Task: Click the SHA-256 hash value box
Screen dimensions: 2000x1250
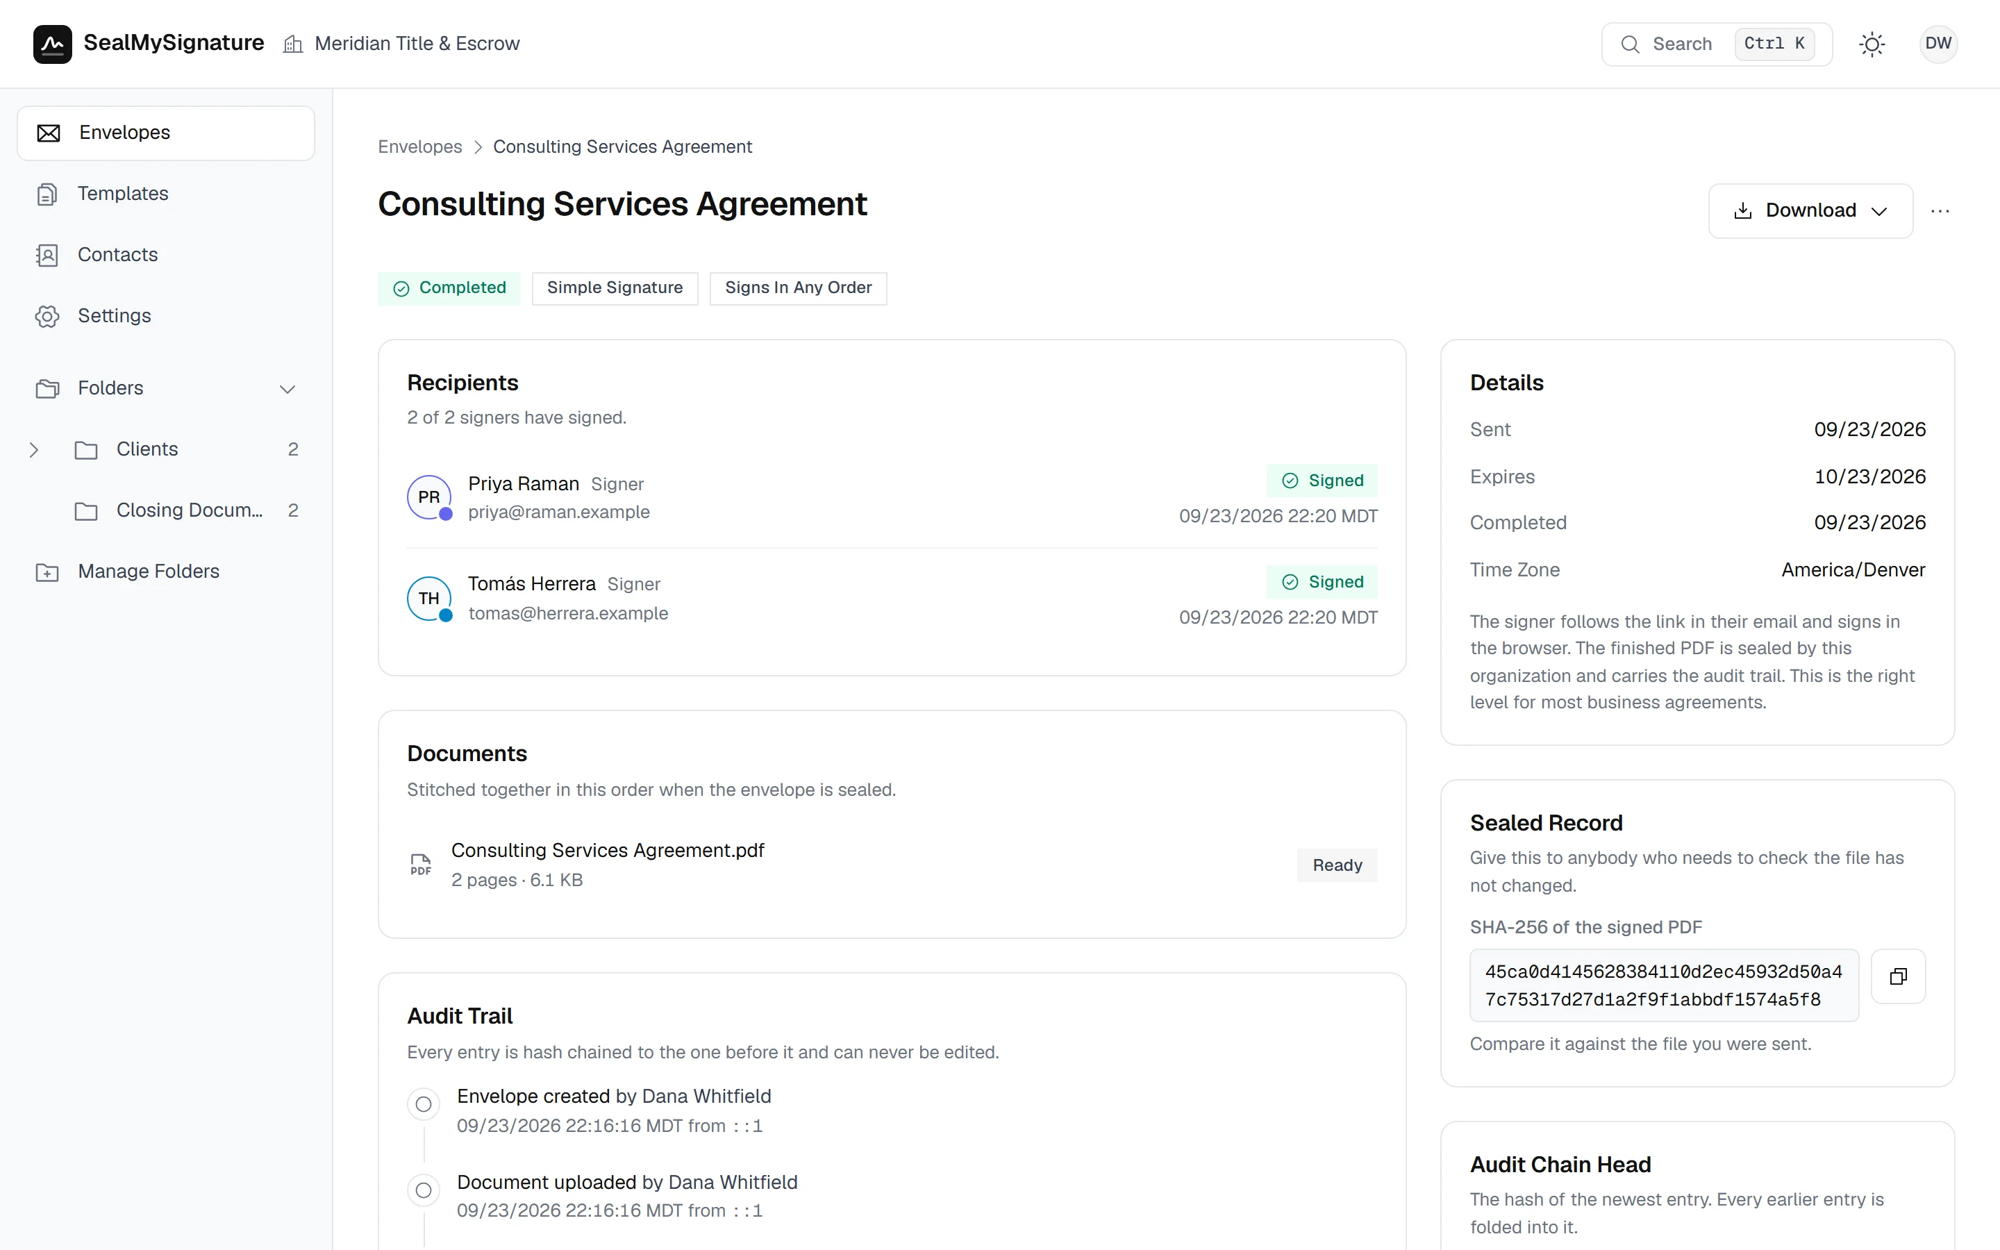Action: pos(1664,985)
